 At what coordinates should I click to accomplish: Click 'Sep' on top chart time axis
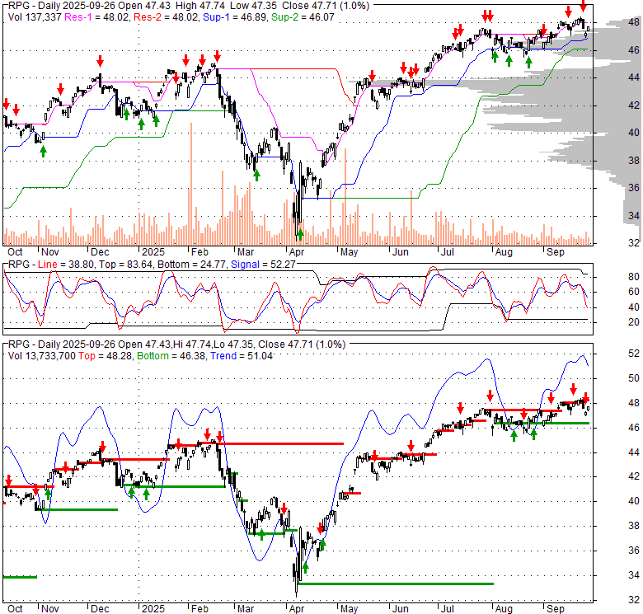[556, 252]
